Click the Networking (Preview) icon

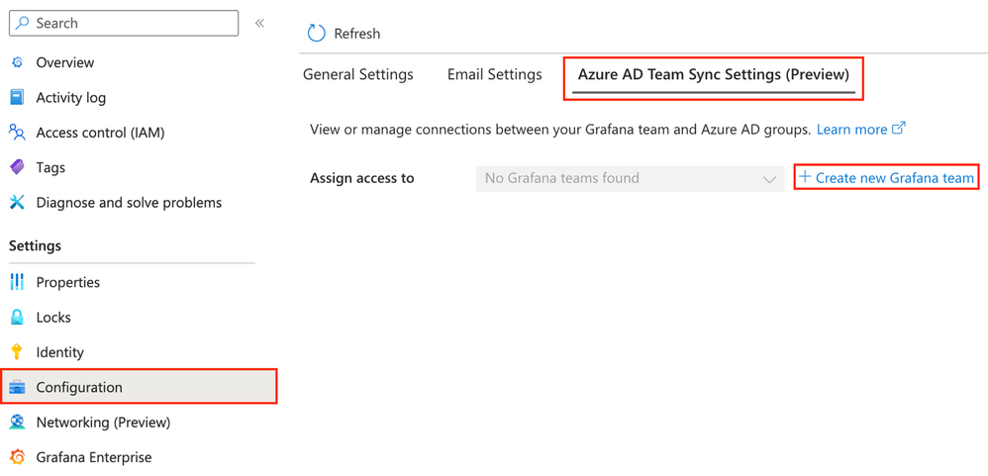pyautogui.click(x=17, y=423)
